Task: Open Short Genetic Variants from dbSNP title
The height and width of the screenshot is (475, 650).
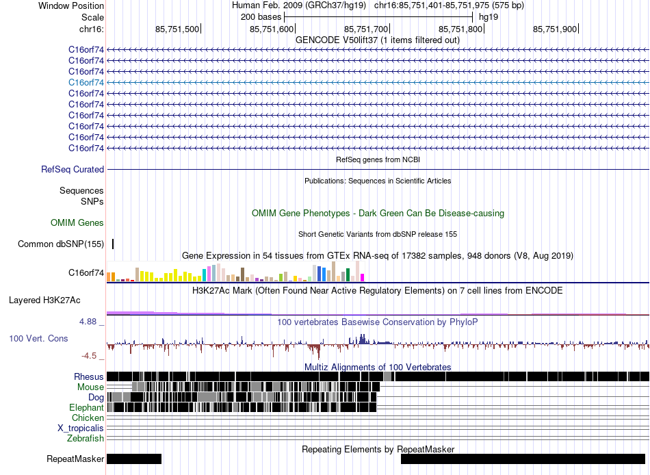Action: tap(378, 234)
